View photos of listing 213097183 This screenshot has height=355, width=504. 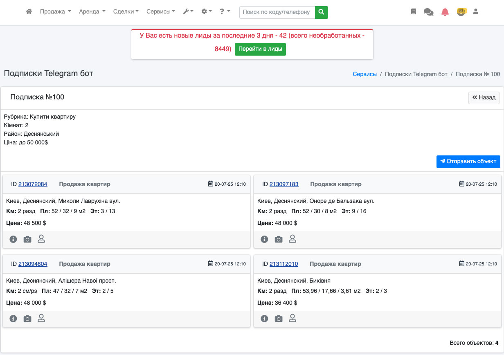279,239
